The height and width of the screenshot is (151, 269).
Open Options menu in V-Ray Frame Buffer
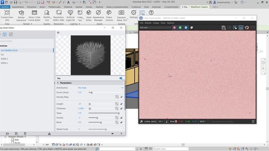click(x=170, y=23)
